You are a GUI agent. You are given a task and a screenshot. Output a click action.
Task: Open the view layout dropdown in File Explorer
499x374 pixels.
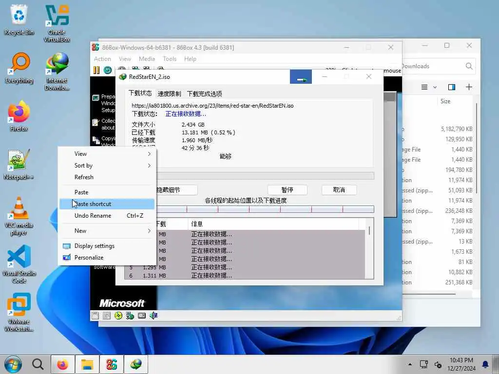coord(429,87)
